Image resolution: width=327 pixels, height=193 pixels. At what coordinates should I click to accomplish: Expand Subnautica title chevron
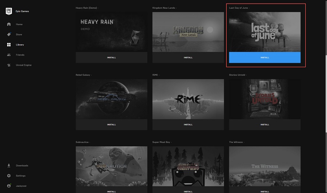90,143
